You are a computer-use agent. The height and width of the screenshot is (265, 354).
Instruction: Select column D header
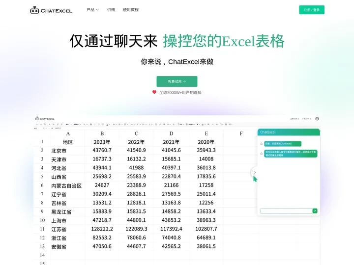(x=172, y=133)
